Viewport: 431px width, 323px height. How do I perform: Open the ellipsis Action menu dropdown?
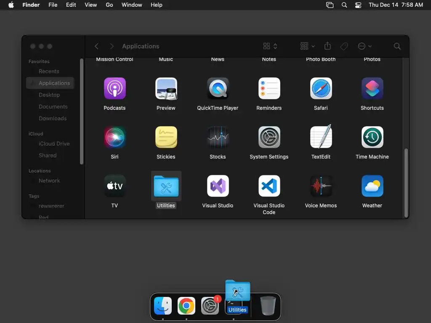(x=365, y=46)
